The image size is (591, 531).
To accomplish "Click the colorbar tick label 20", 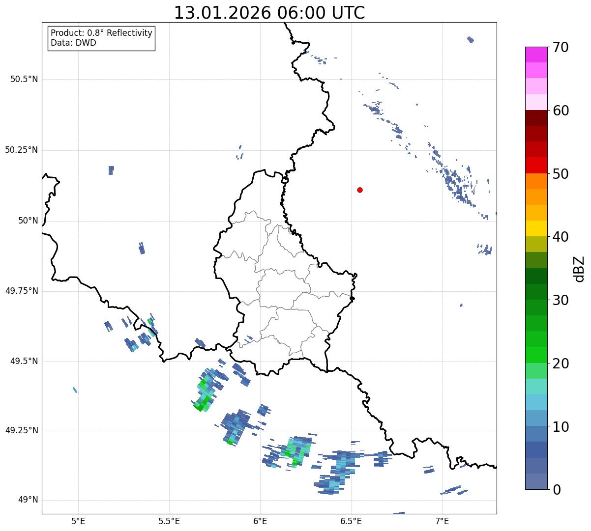I will (561, 363).
